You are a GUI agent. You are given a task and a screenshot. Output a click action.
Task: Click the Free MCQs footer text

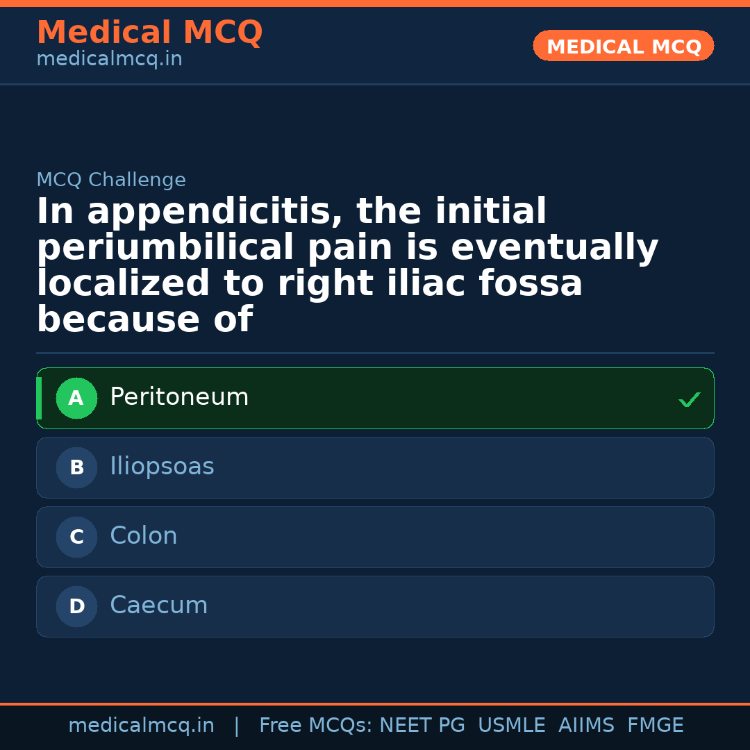point(315,726)
